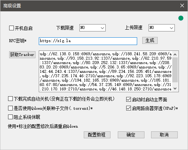Toggle Qdown关联种子文件 (.torrent) checkbox

click(x=10, y=108)
